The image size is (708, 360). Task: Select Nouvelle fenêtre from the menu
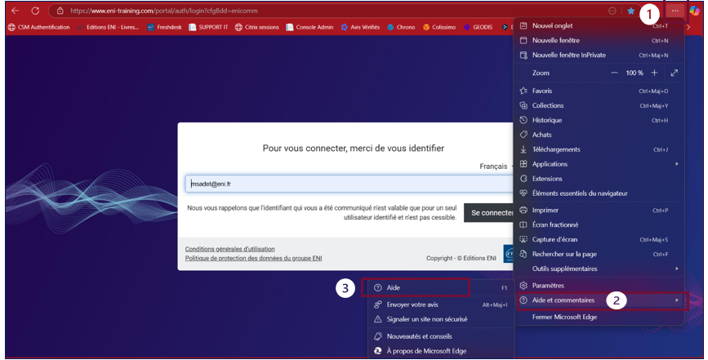tap(599, 41)
